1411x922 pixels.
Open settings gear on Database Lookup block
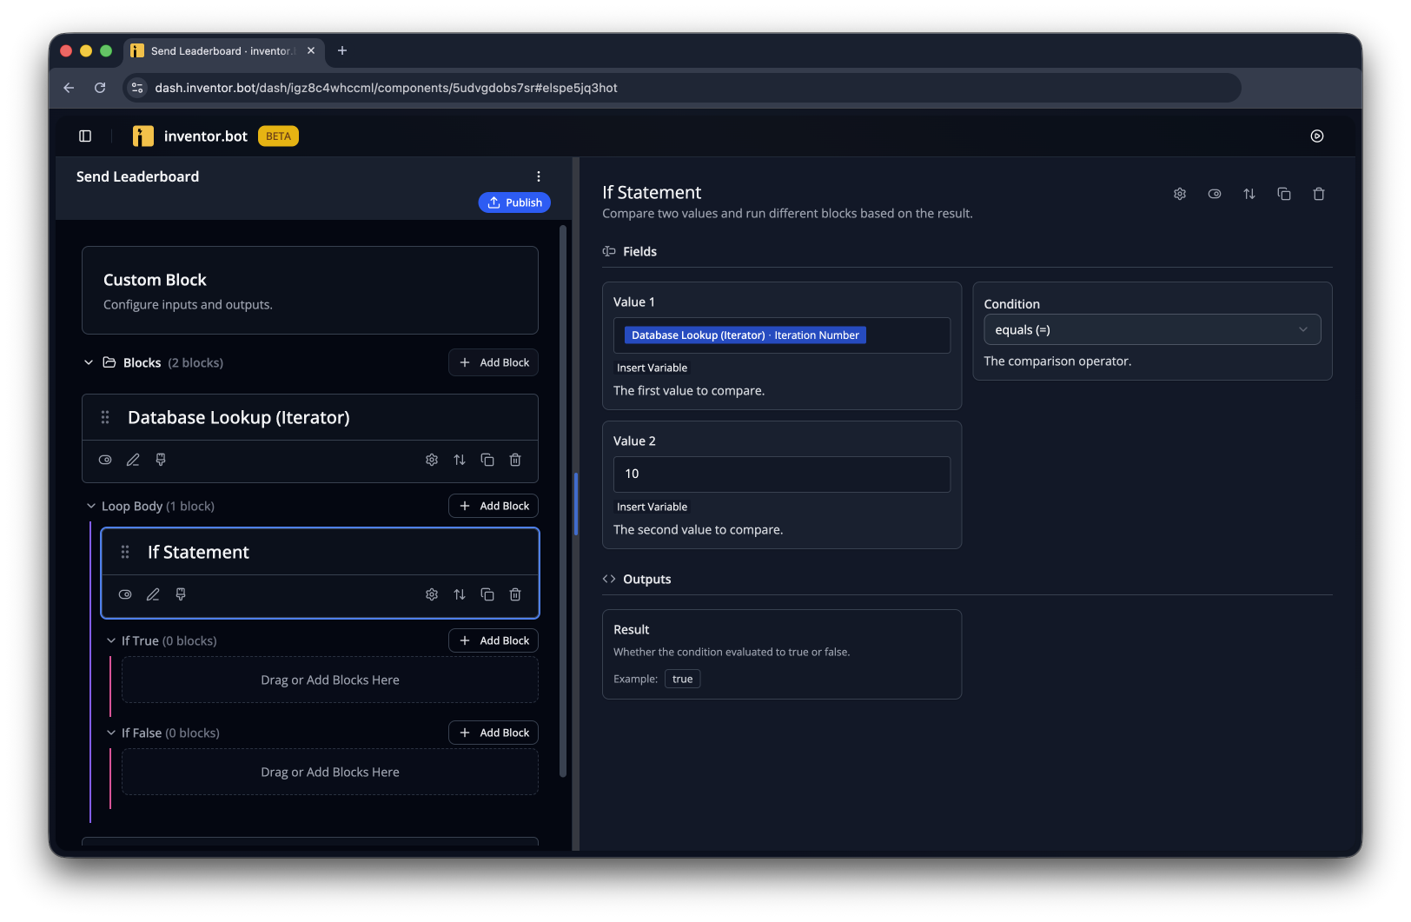point(432,460)
